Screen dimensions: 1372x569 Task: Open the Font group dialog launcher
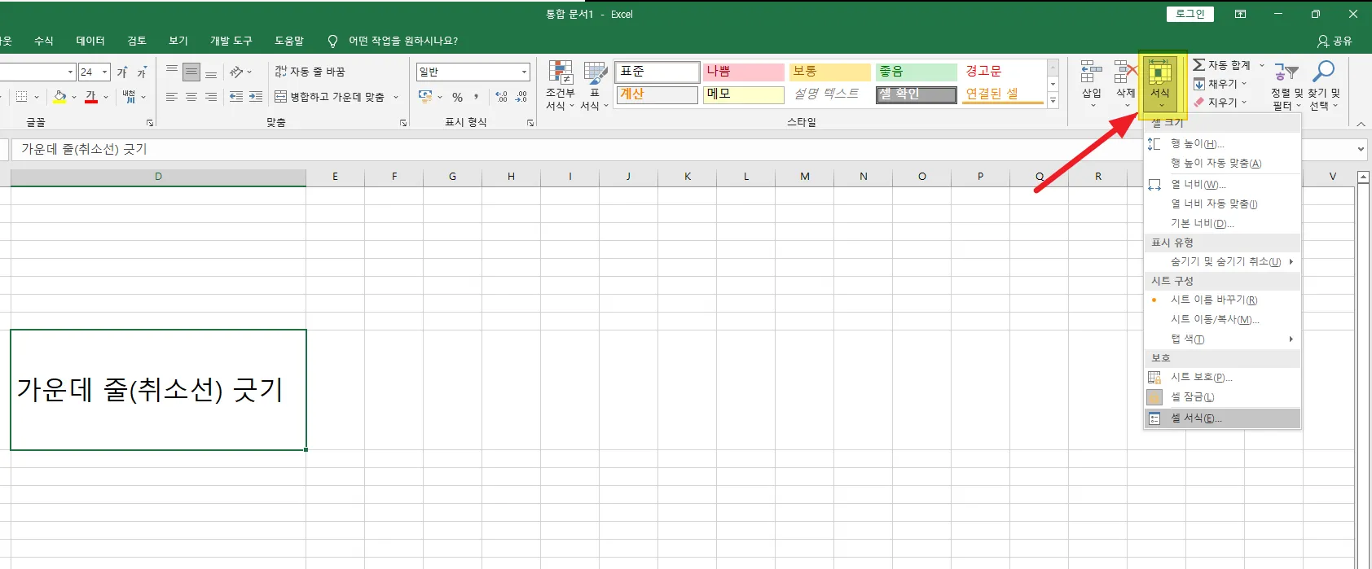coord(150,123)
